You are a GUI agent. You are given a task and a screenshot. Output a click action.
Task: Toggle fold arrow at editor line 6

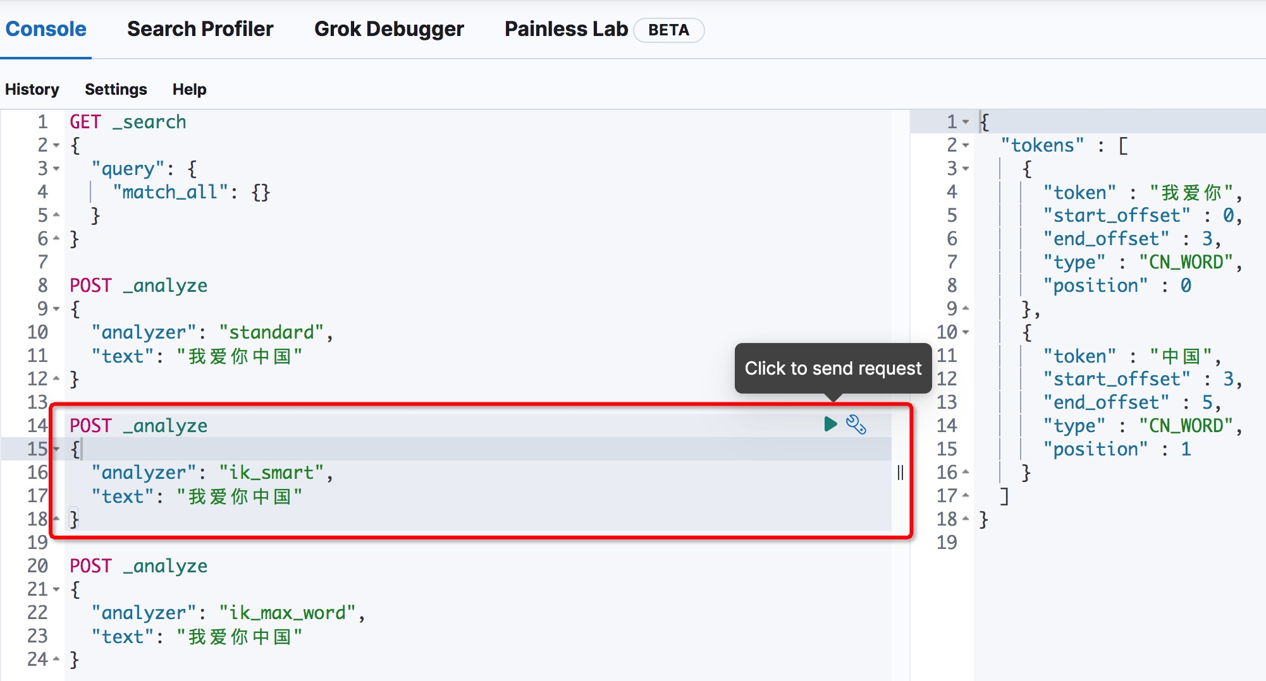click(56, 239)
